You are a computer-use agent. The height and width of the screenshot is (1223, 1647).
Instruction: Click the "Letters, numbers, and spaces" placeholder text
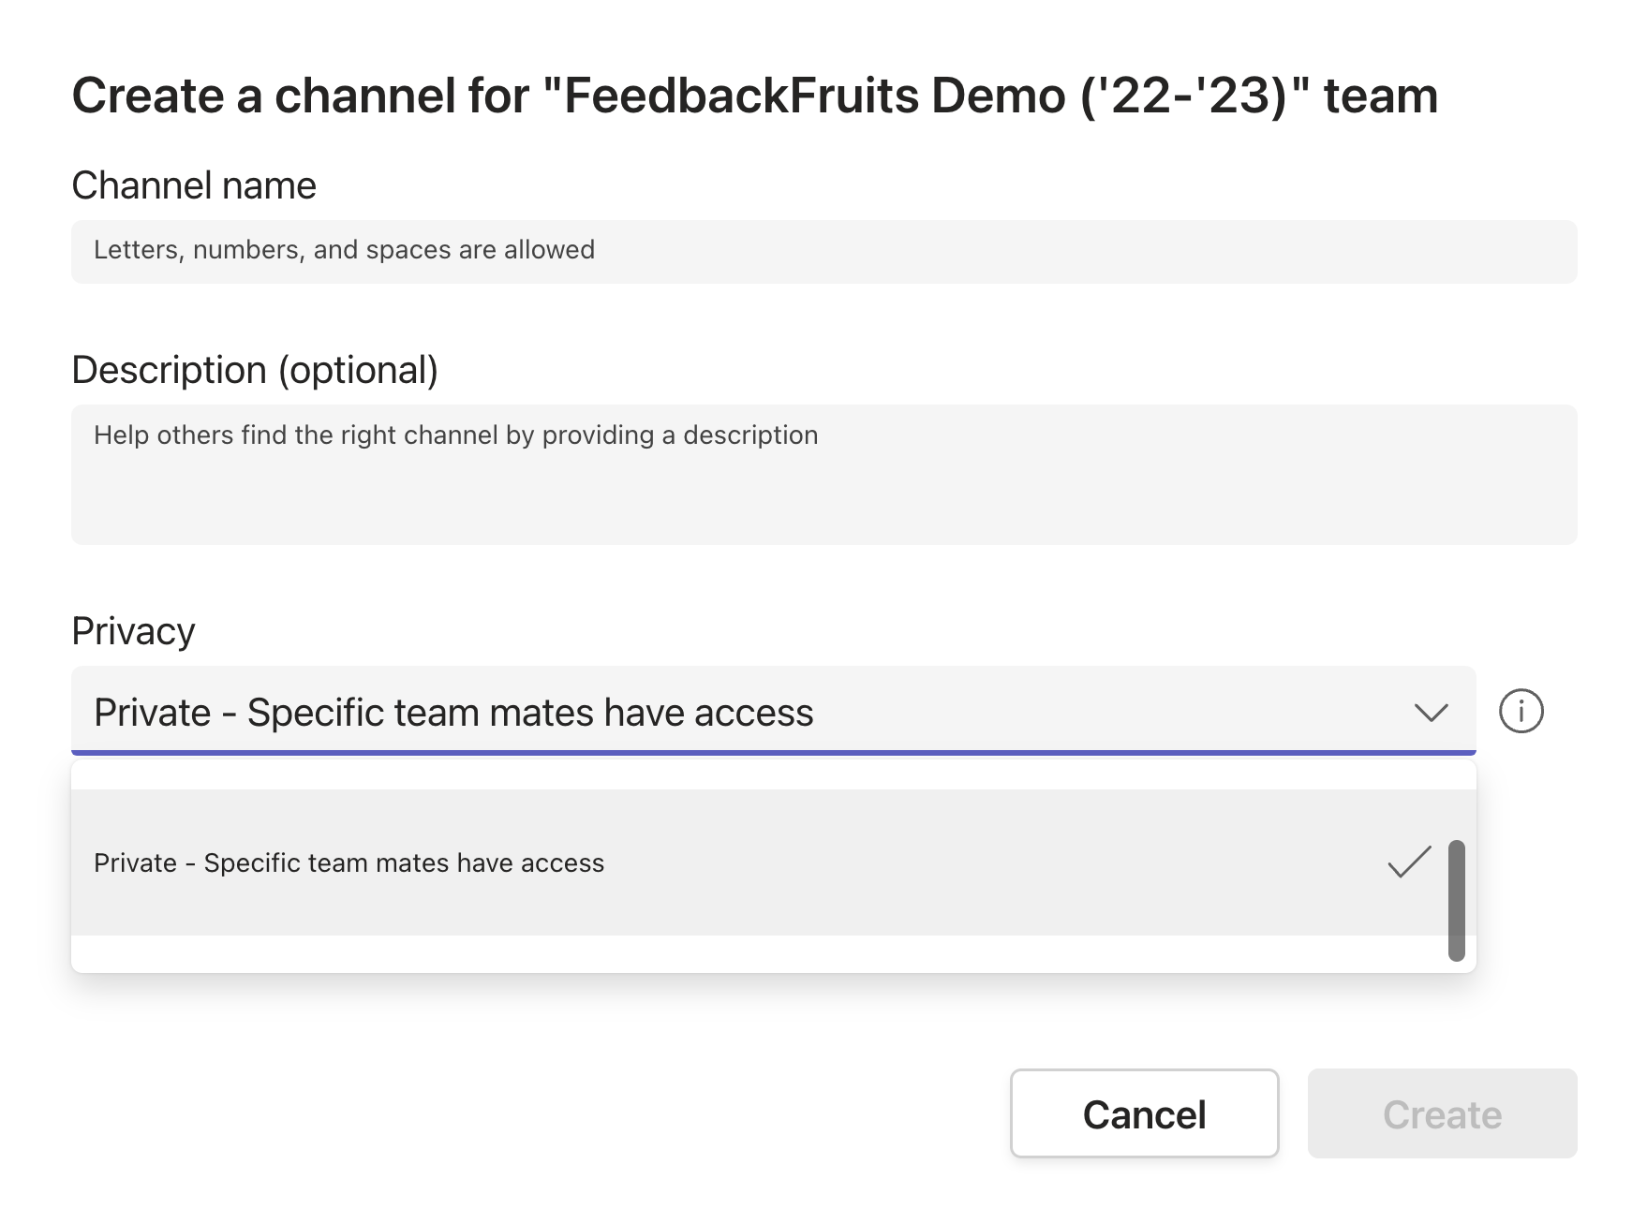344,250
